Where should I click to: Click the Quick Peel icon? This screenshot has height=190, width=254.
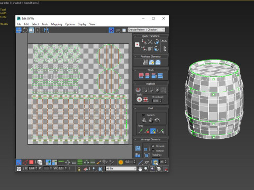(144, 120)
